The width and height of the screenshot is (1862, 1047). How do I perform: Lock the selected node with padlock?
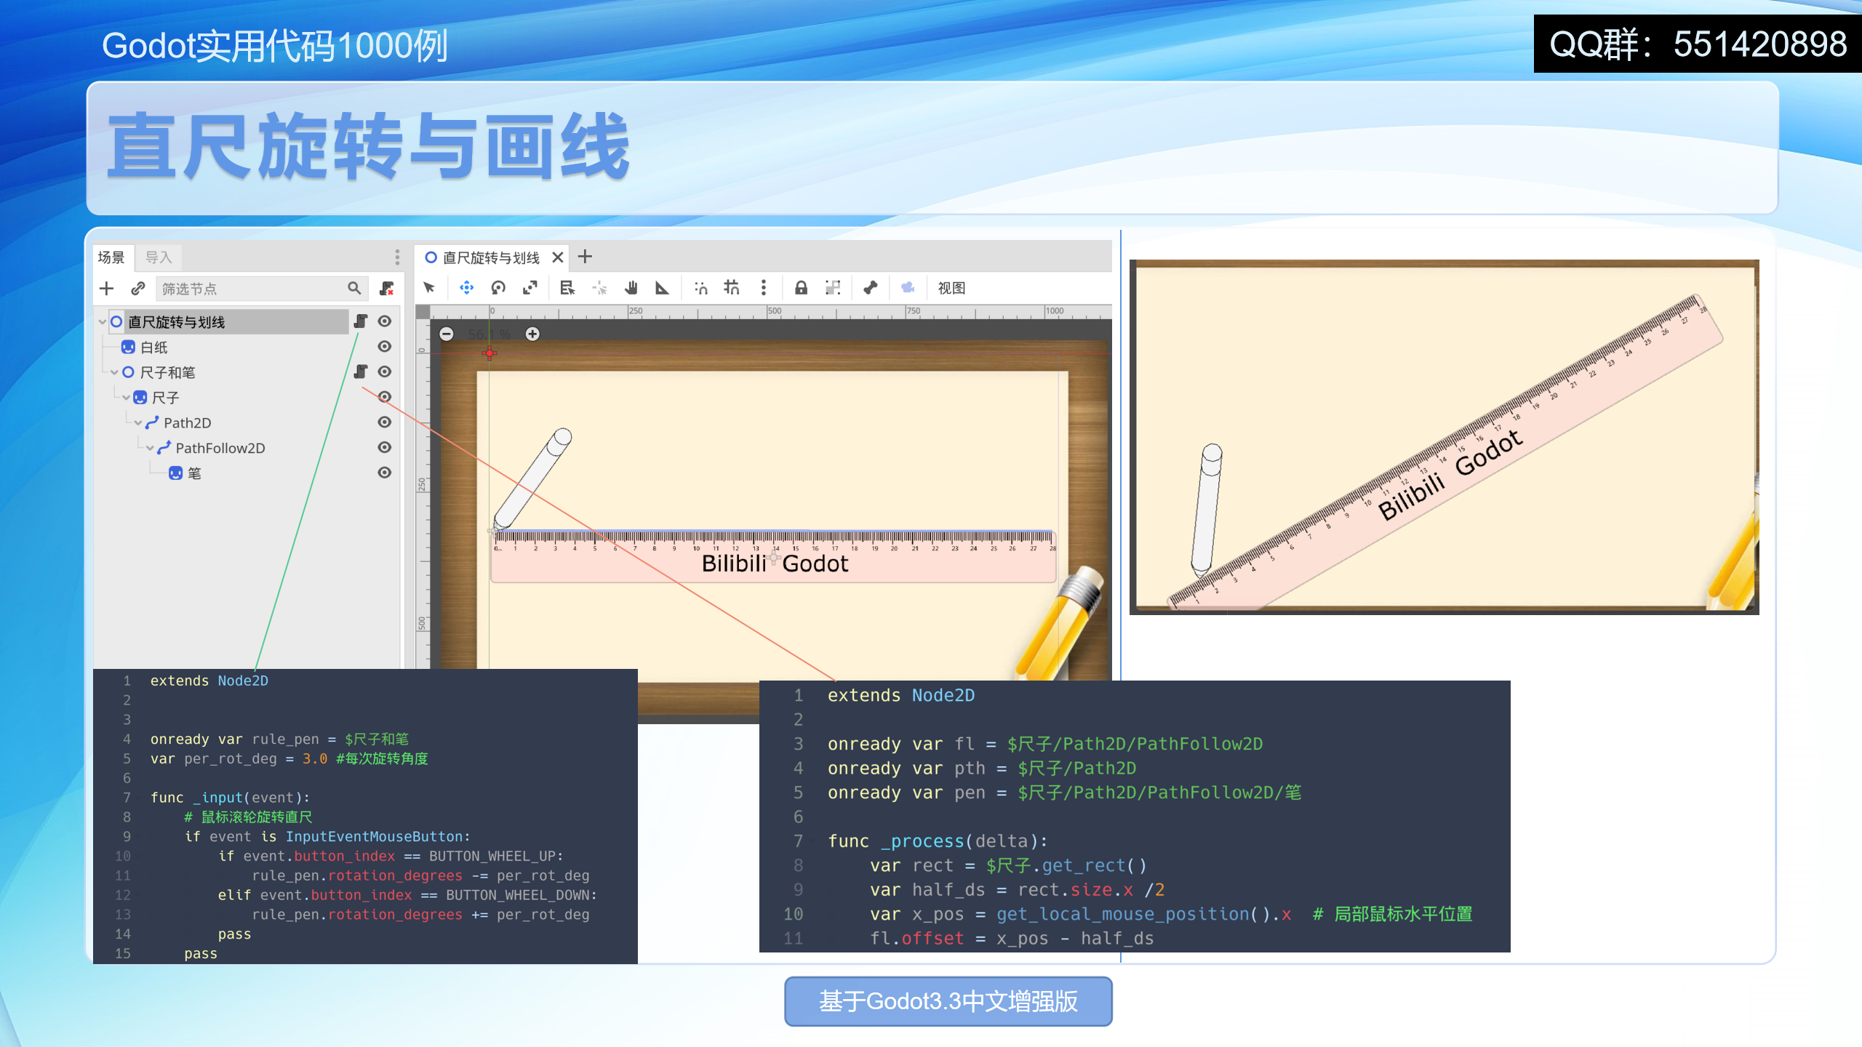[x=801, y=288]
